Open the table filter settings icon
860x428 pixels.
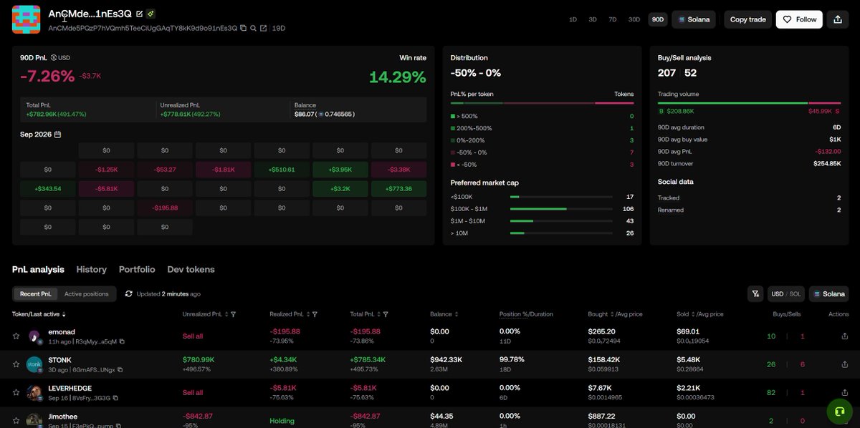[755, 293]
